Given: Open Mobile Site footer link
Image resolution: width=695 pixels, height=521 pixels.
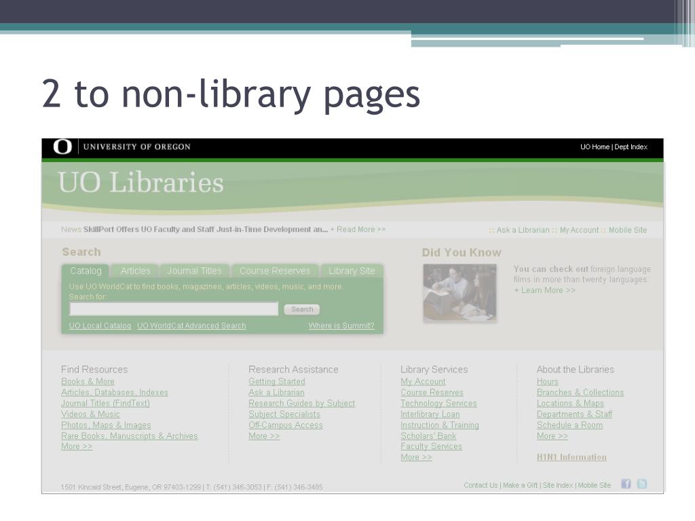Looking at the screenshot, I should click(x=594, y=485).
